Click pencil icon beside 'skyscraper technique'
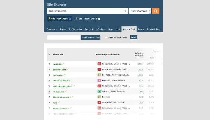Viewport: 210px width, 120px height. point(74,86)
